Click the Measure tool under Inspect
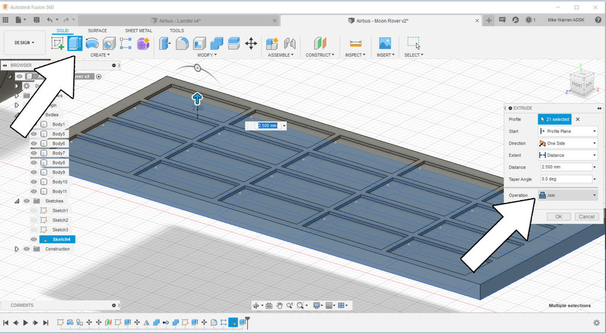The width and height of the screenshot is (606, 333). [x=355, y=43]
